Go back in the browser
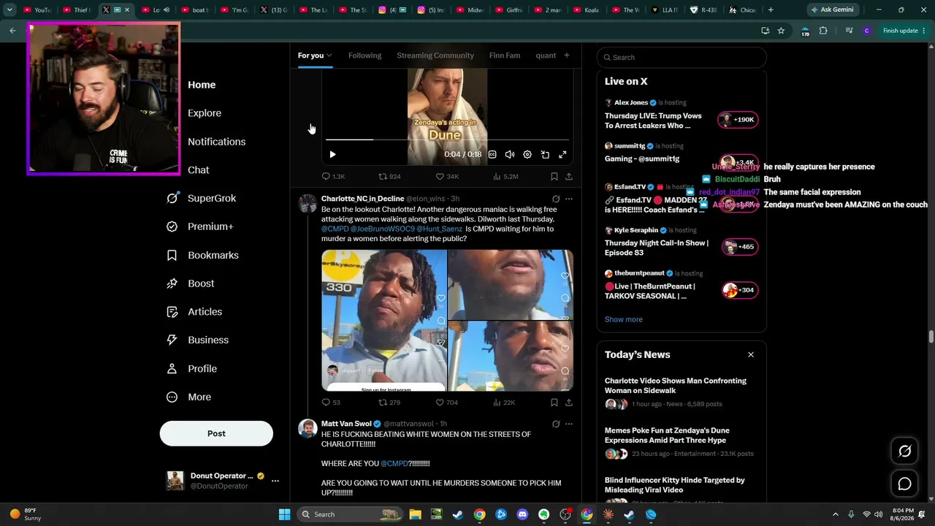 (12, 31)
